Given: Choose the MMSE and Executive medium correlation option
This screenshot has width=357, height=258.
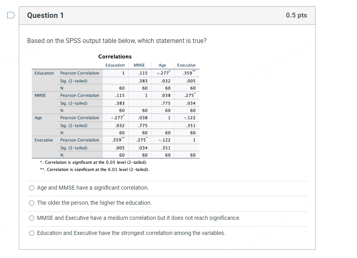Looking at the screenshot, I should coord(31,218).
